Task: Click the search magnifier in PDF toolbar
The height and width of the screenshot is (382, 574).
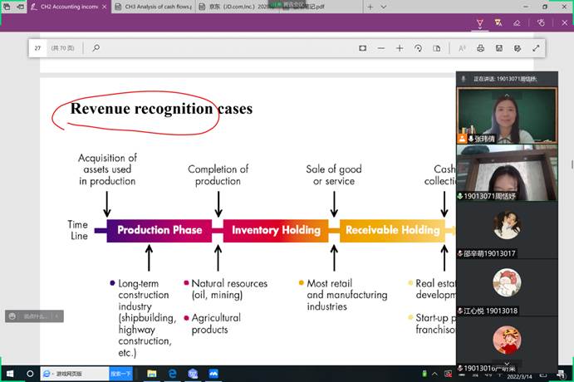Action: point(96,48)
